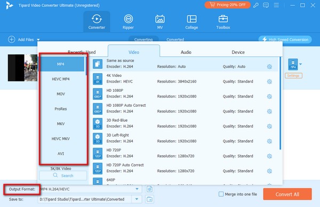Select the HD 1080P preset icon
320x207 pixels.
pyautogui.click(x=98, y=94)
